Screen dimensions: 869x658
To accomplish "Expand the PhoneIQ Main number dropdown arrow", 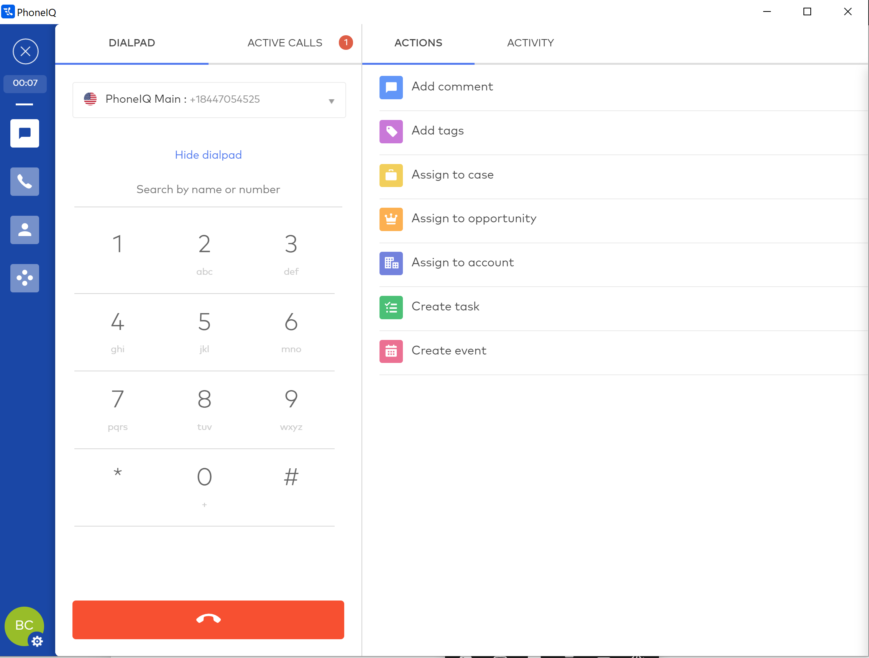I will coord(332,101).
